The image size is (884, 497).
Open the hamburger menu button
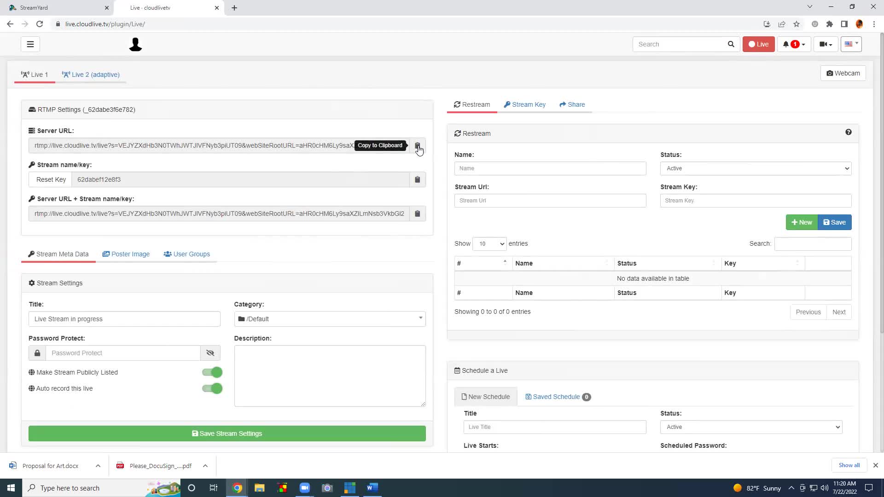[x=30, y=44]
